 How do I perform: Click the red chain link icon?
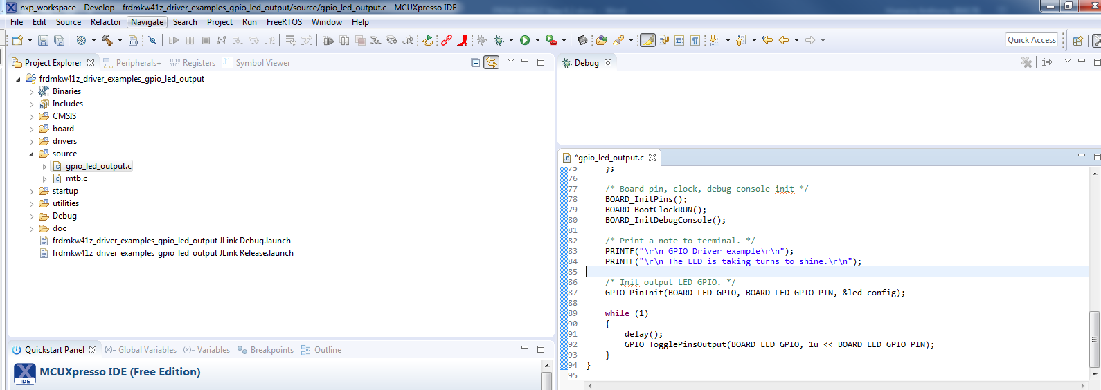click(447, 41)
